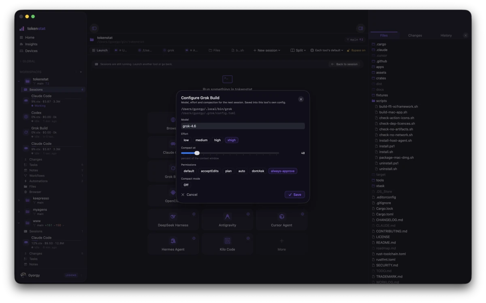Toggle the right panel icon

tap(360, 28)
